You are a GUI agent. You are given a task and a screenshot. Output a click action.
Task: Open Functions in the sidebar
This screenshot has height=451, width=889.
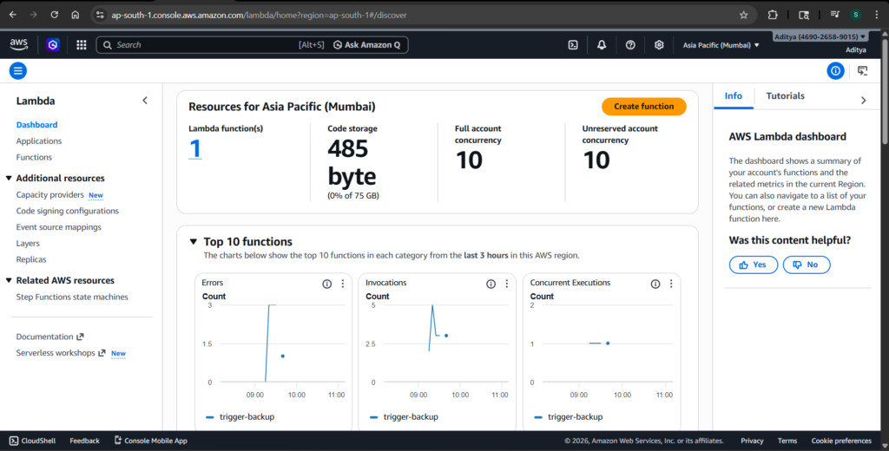click(34, 157)
